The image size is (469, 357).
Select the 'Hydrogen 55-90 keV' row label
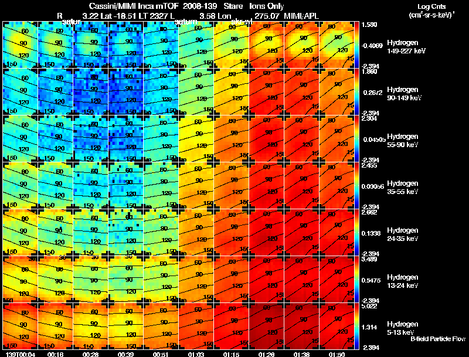pos(402,141)
